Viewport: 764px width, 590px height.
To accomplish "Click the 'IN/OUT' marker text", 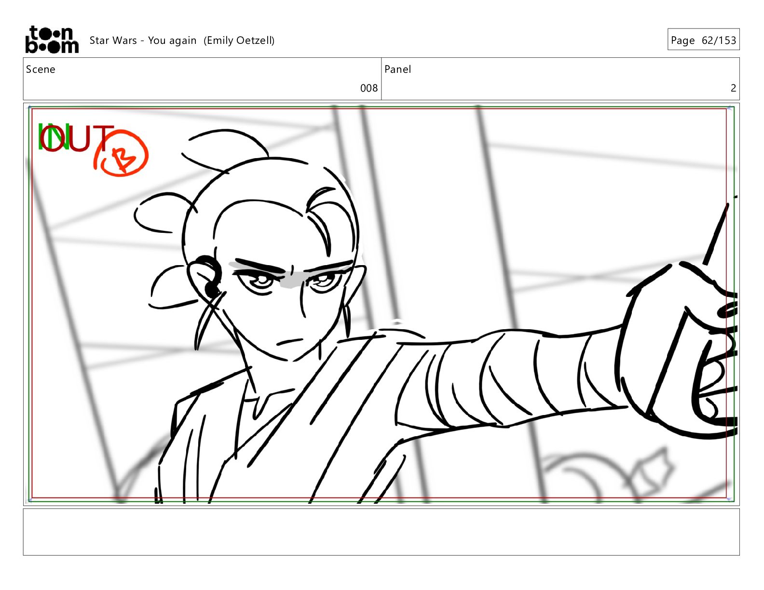I will (x=76, y=138).
